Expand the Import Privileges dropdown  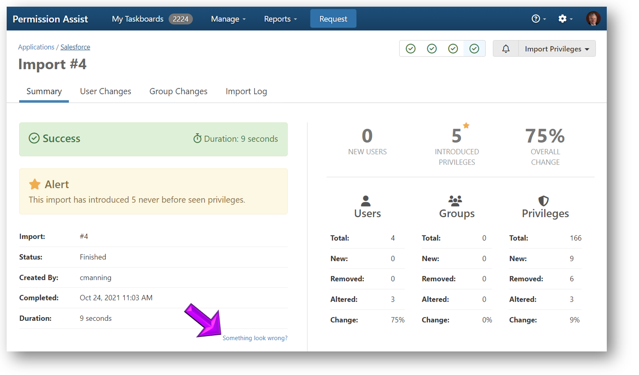tap(556, 49)
